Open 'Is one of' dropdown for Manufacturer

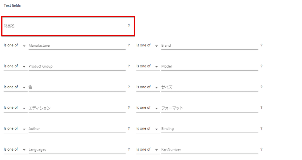[15, 45]
